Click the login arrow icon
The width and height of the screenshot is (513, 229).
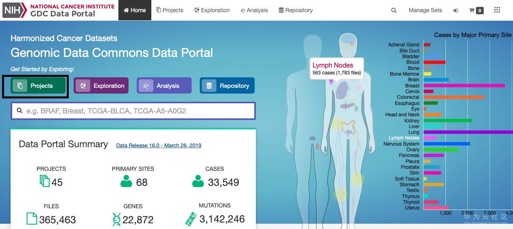click(x=455, y=11)
